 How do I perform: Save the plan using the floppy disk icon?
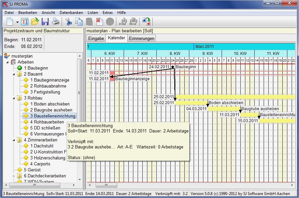(45, 22)
